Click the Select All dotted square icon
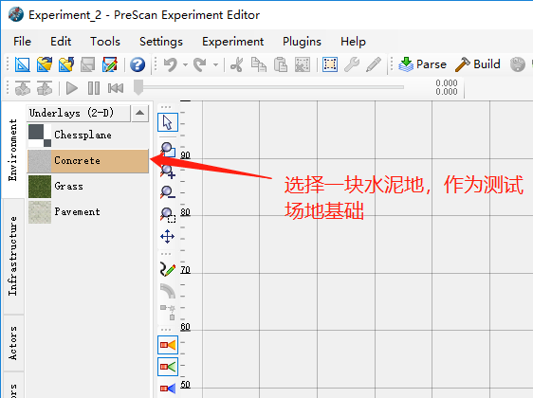Image resolution: width=533 pixels, height=398 pixels. [330, 64]
